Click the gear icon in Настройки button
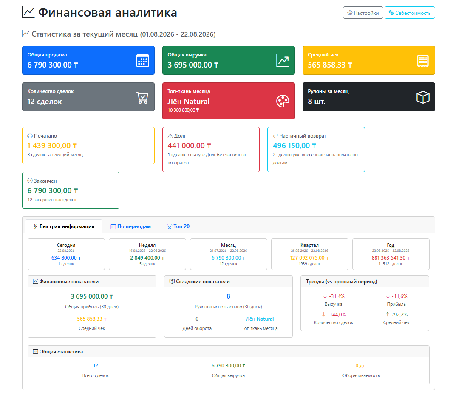The image size is (467, 398). pyautogui.click(x=350, y=13)
